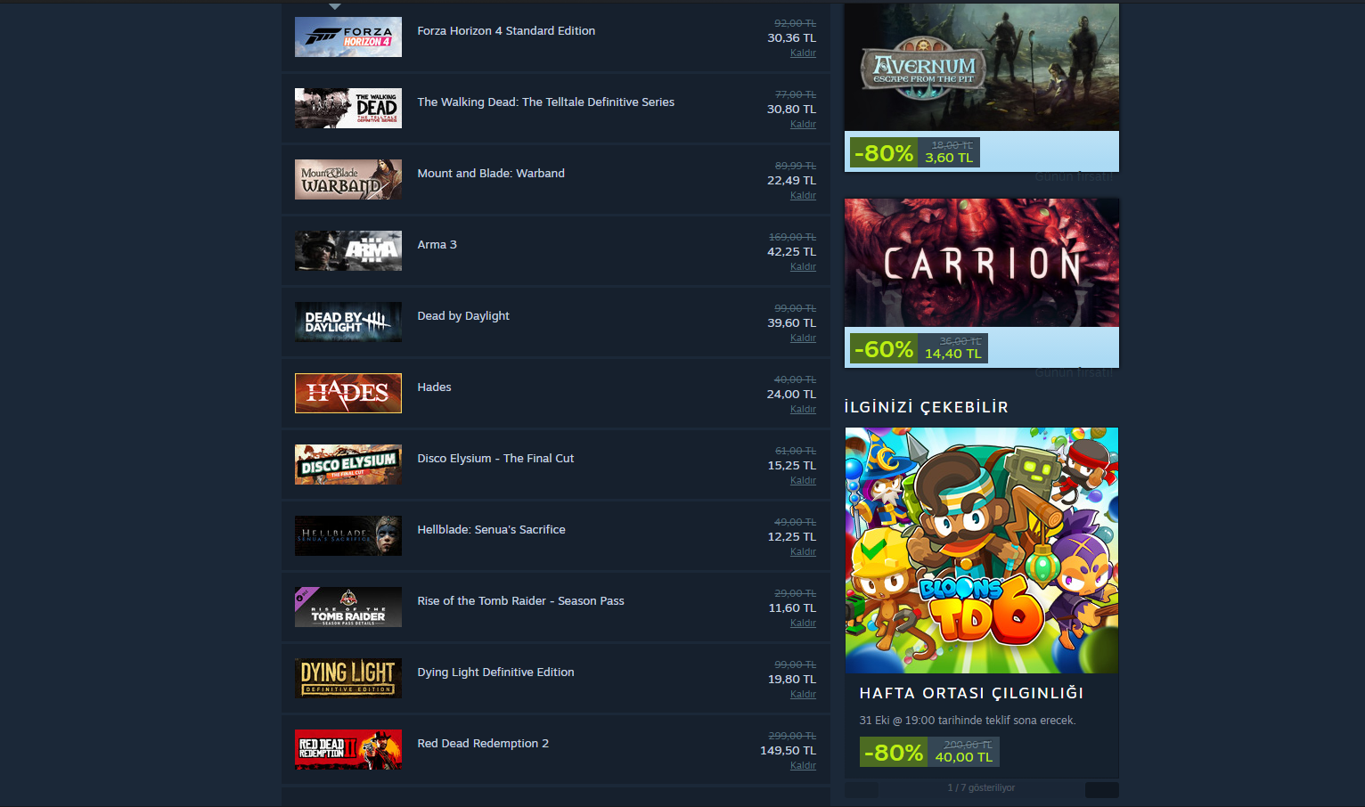Open Dead by Daylight thumbnail
The width and height of the screenshot is (1365, 807).
(x=347, y=322)
